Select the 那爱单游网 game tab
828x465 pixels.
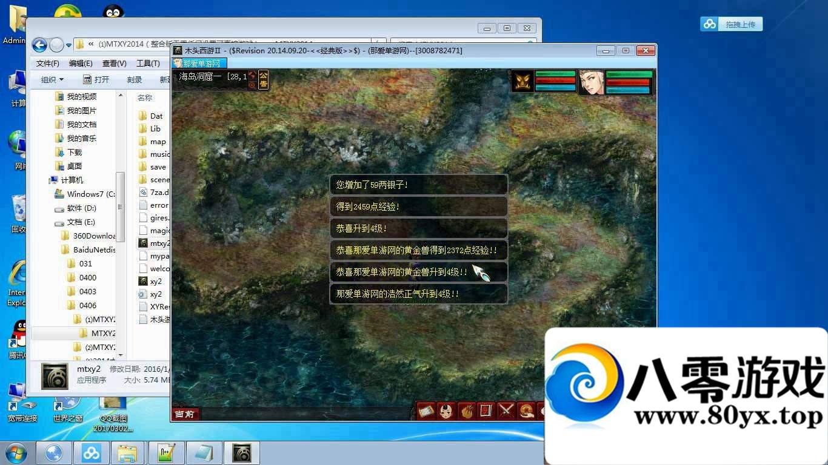[x=199, y=63]
